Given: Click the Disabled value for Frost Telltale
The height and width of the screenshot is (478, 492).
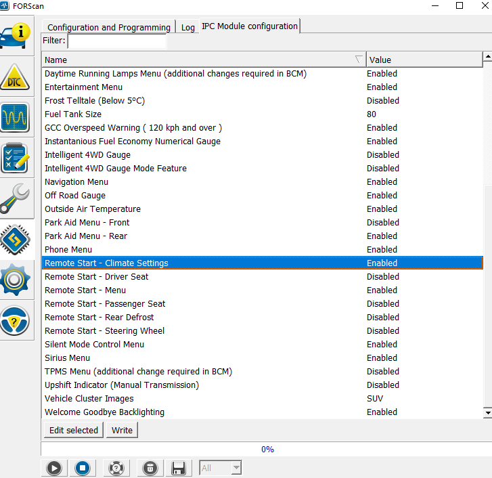Looking at the screenshot, I should [x=383, y=100].
